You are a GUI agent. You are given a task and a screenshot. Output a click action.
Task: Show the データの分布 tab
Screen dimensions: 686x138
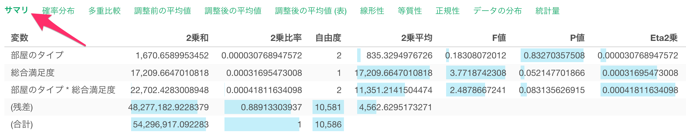pyautogui.click(x=497, y=11)
